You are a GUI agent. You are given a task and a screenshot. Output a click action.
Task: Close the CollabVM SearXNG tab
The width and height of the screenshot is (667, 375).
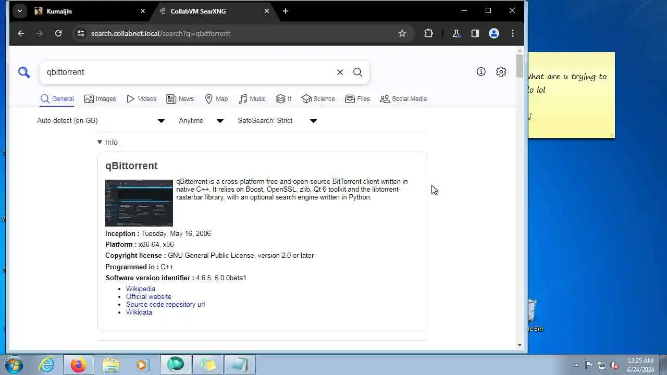267,11
